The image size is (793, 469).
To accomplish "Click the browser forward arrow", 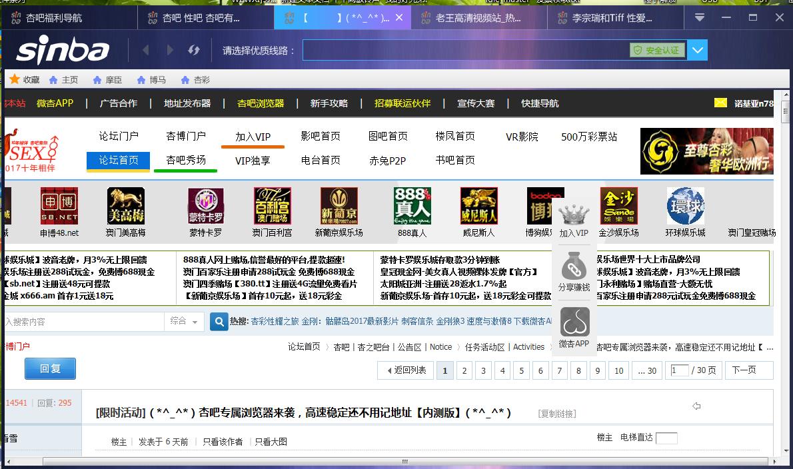I will coord(170,50).
